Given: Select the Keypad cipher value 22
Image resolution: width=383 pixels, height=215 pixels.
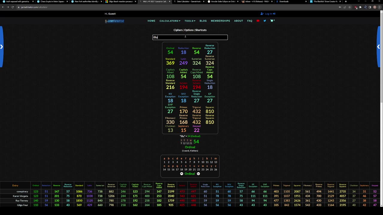Looking at the screenshot, I should (197, 130).
